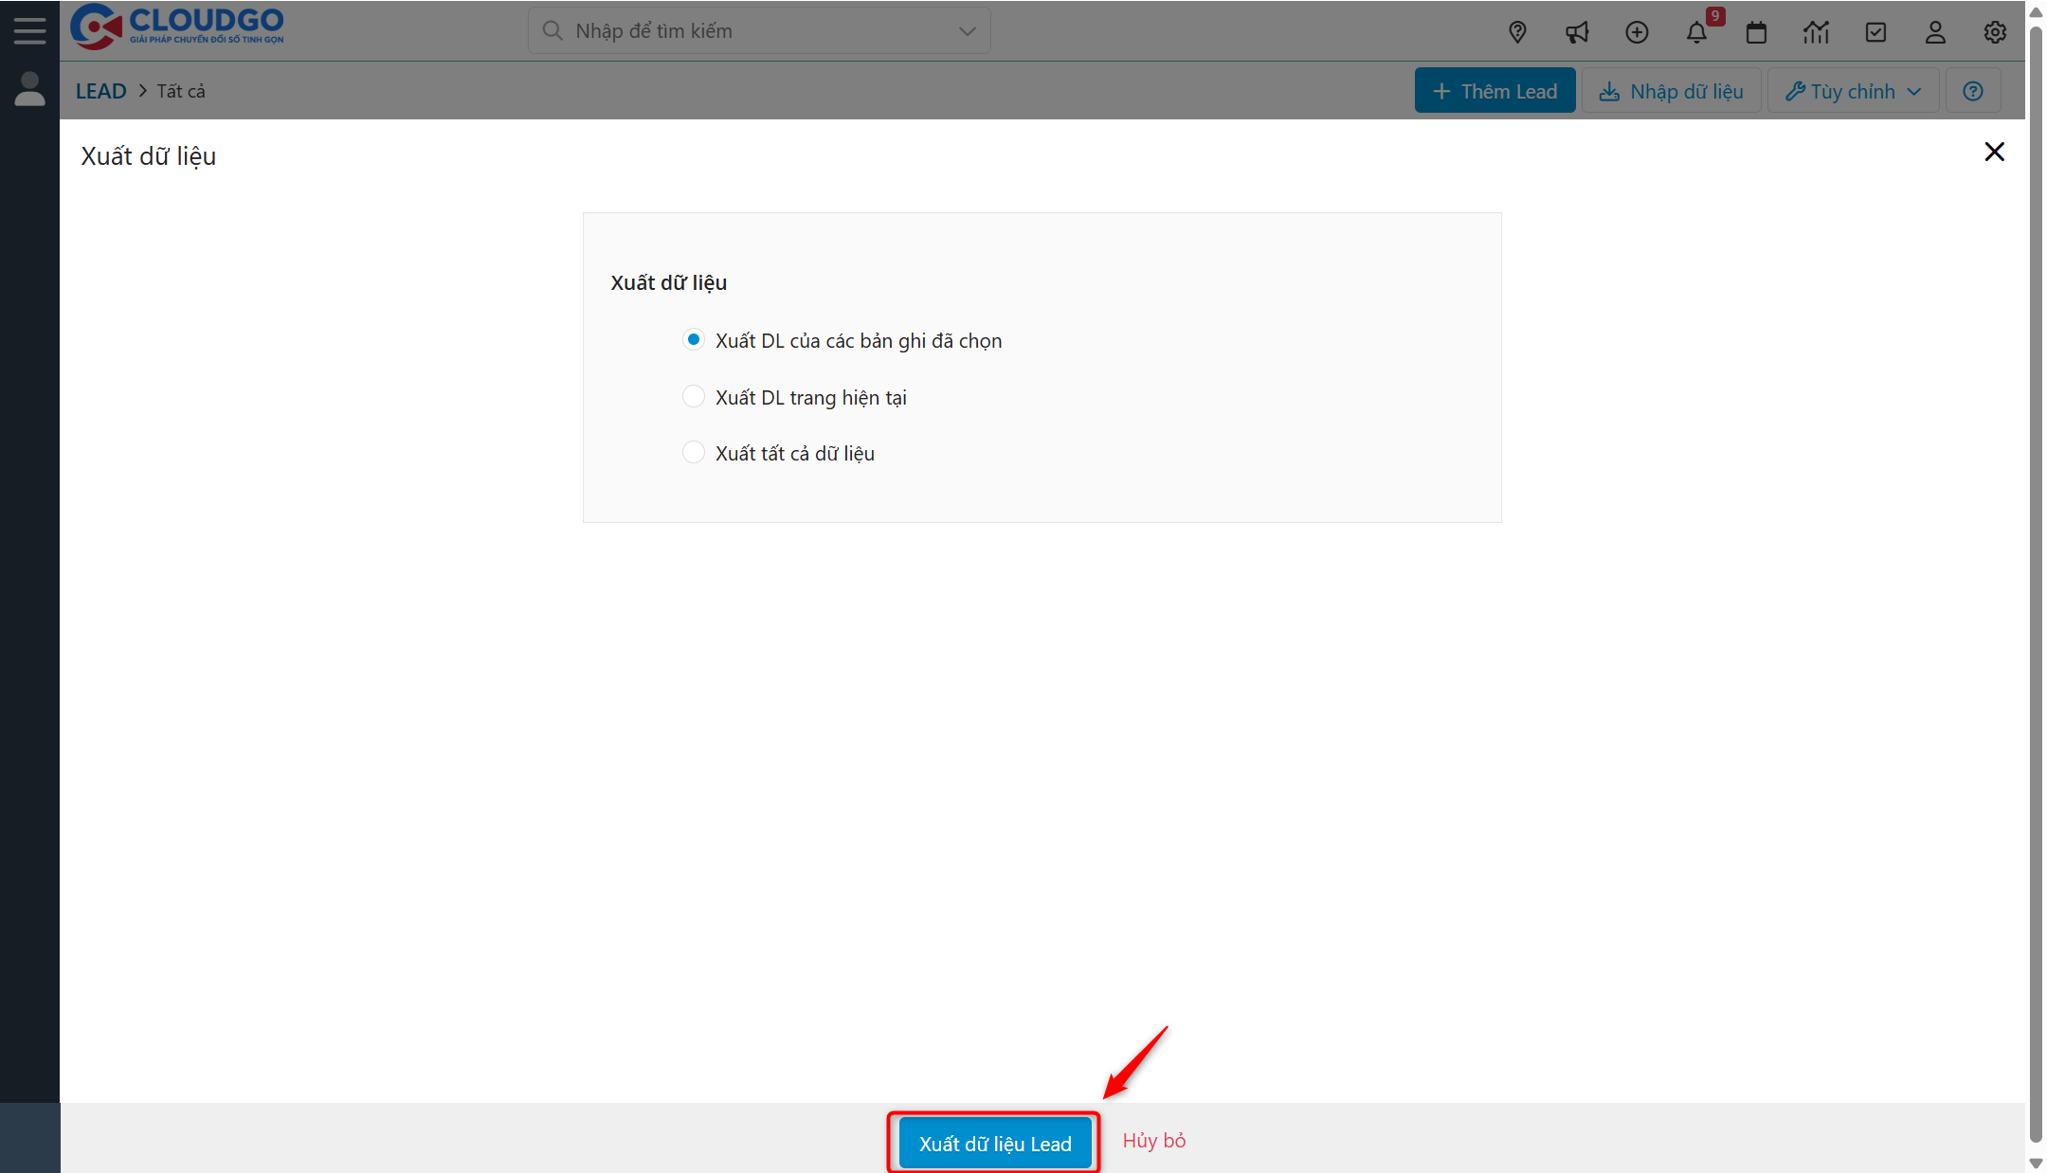
Task: Navigate to LEAD breadcrumb
Action: 100,90
